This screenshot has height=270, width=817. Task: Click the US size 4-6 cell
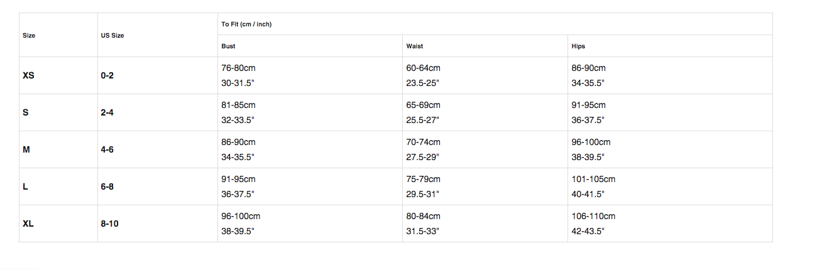coord(107,149)
